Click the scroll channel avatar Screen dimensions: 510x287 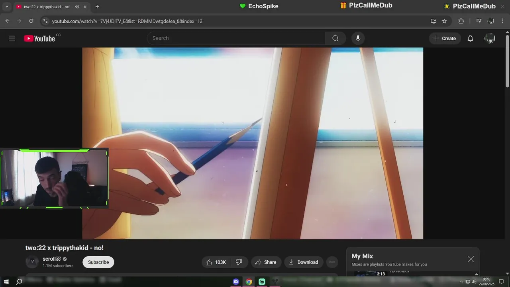point(32,262)
